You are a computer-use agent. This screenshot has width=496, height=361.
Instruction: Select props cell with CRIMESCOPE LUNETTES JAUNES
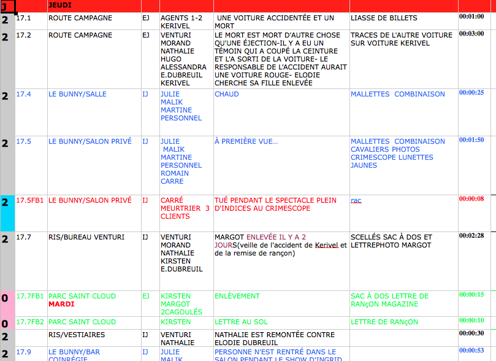click(403, 165)
